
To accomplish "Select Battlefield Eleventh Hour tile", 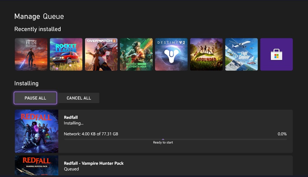I will [x=136, y=54].
